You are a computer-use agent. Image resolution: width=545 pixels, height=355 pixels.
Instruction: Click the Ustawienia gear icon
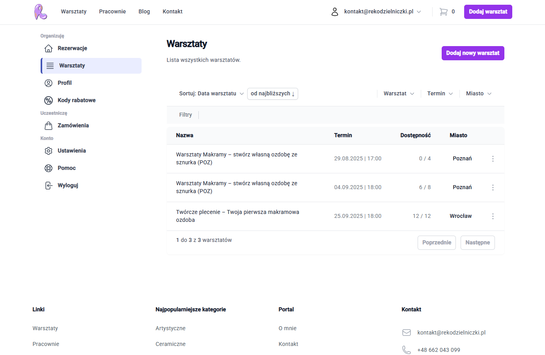click(x=49, y=151)
